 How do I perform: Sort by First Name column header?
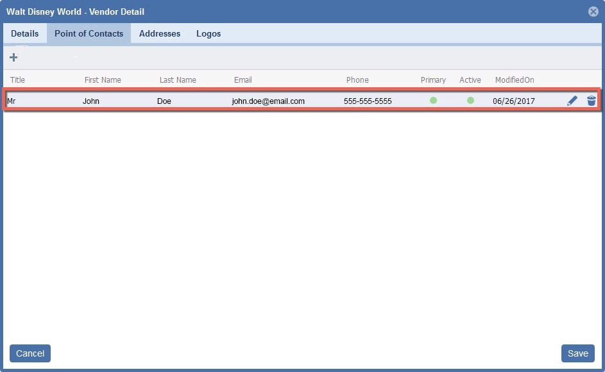(103, 80)
